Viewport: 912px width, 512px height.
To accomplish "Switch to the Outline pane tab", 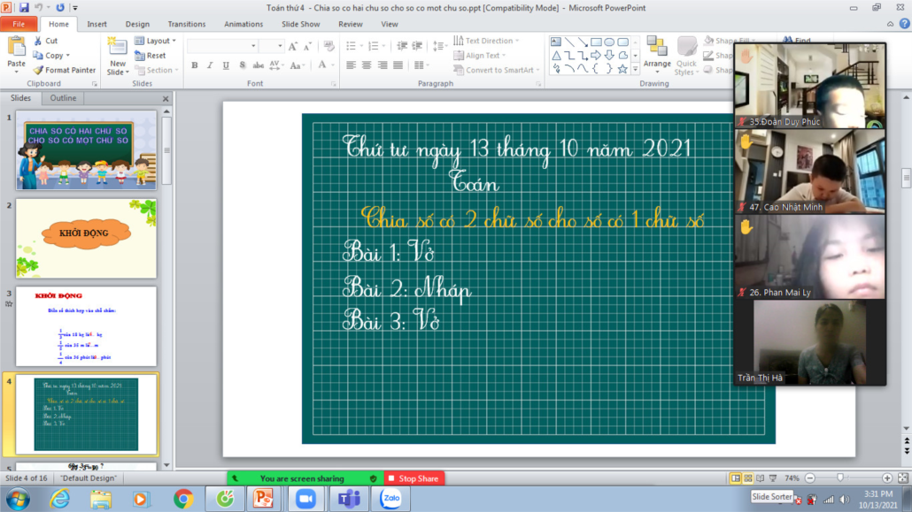I will (63, 98).
